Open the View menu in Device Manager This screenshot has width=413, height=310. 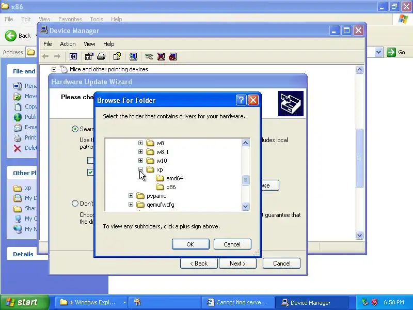pyautogui.click(x=89, y=44)
